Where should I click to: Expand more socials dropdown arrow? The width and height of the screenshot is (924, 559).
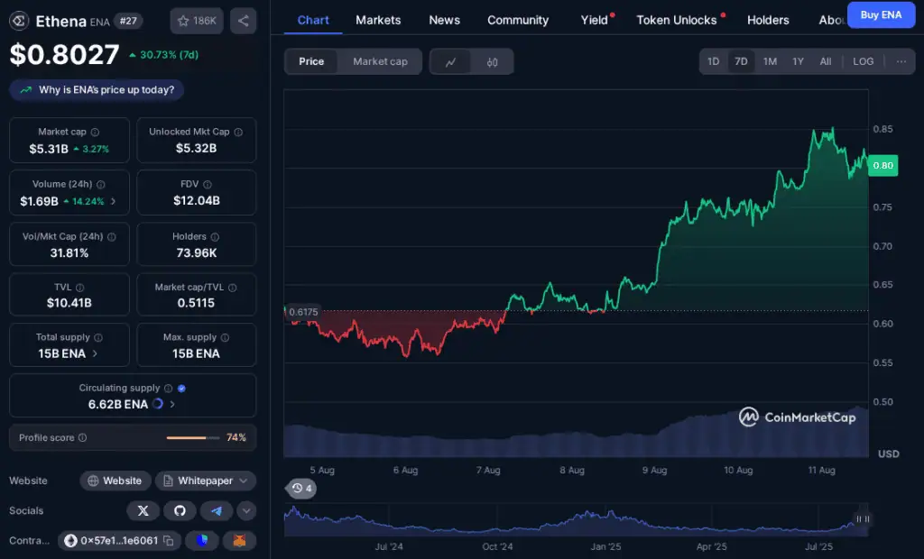point(246,510)
